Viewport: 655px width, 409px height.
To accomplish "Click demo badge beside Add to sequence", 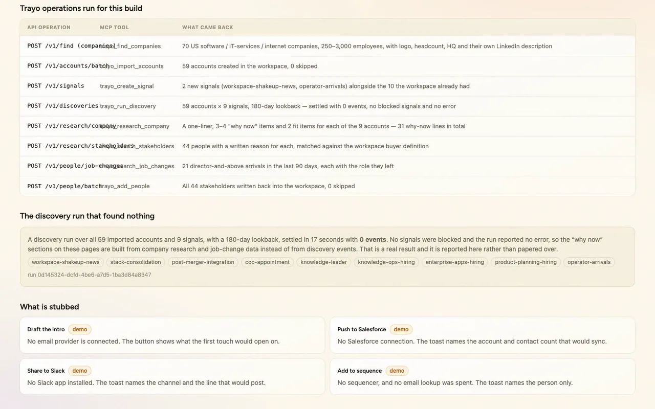I will [397, 371].
